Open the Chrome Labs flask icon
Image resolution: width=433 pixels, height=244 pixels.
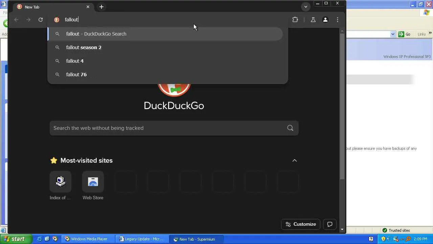pyautogui.click(x=313, y=20)
